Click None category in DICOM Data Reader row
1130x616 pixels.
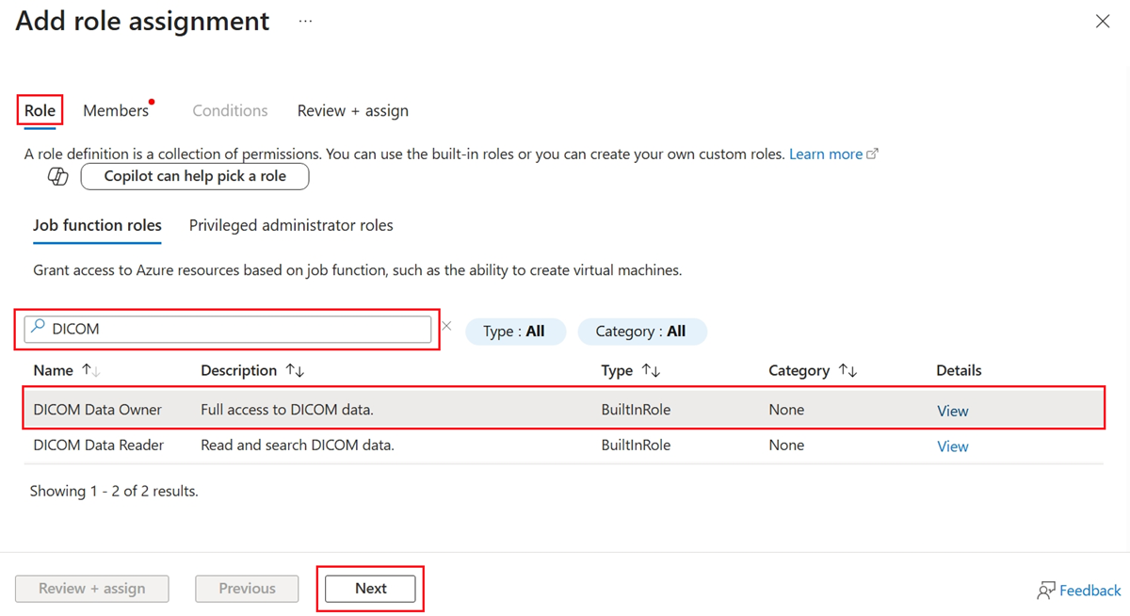click(786, 445)
